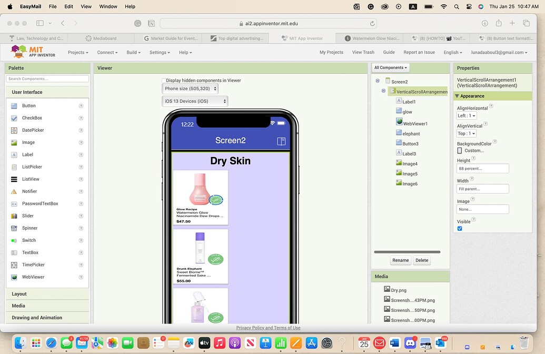Screen dimensions: 545x354
Task: Open the AlignHorizontal Left dropdown
Action: pos(467,116)
